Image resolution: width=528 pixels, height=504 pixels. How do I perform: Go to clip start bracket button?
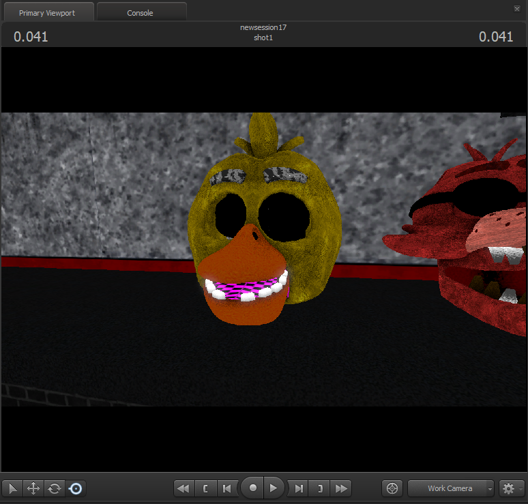pyautogui.click(x=205, y=488)
